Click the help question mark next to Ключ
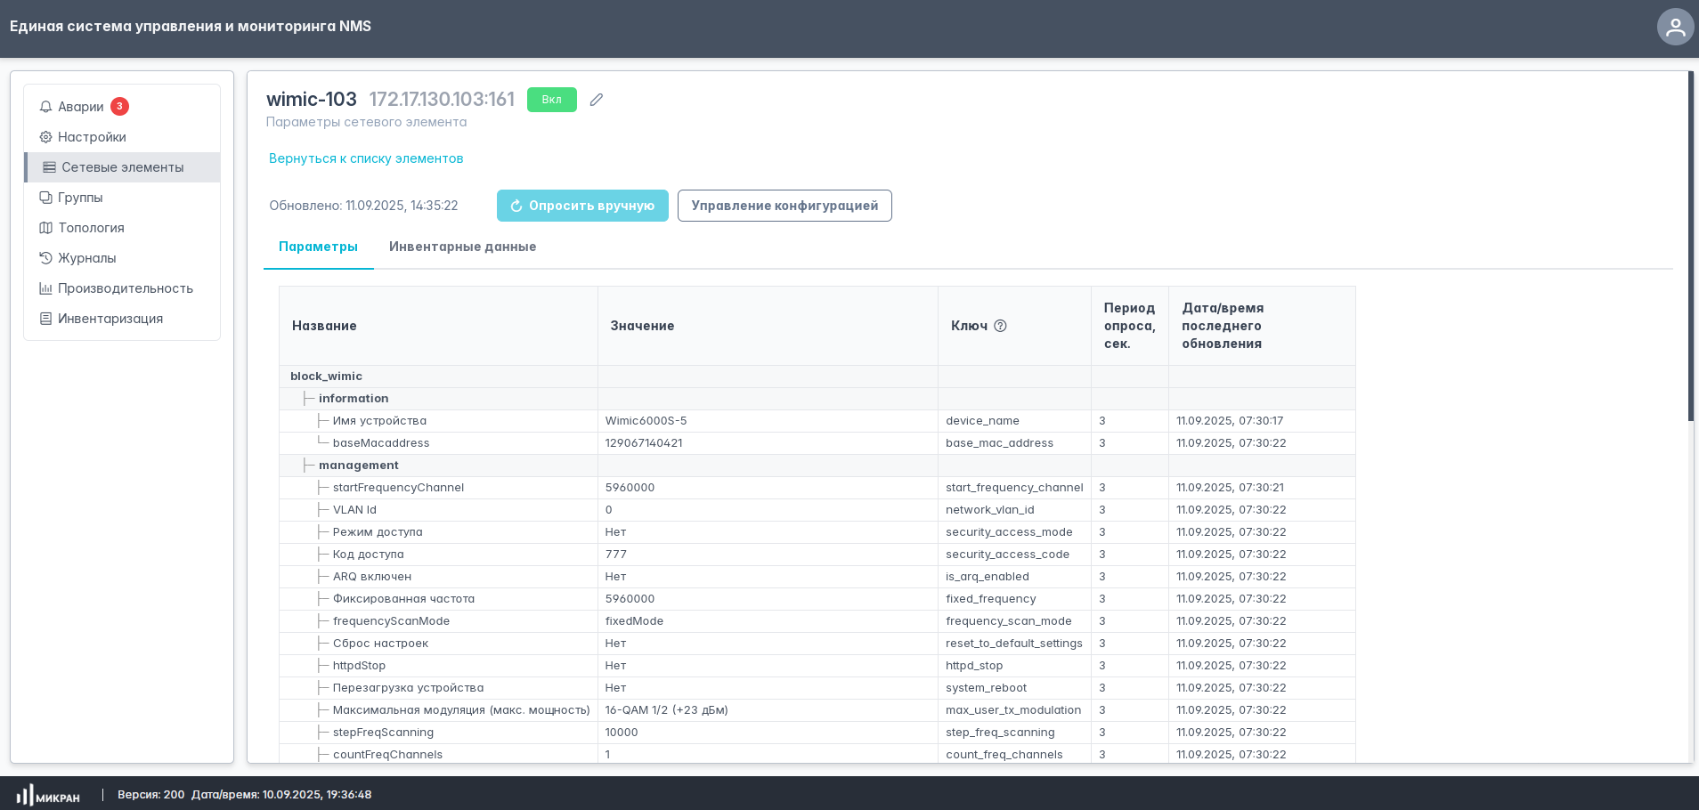 pos(1000,326)
